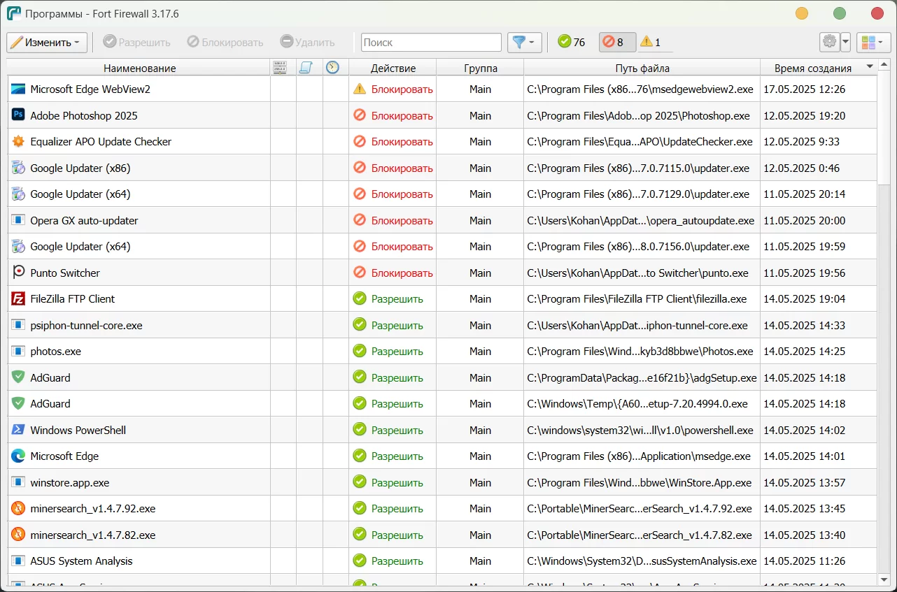Click path ending adgSetup.exe
This screenshot has height=592, width=897.
(x=642, y=377)
